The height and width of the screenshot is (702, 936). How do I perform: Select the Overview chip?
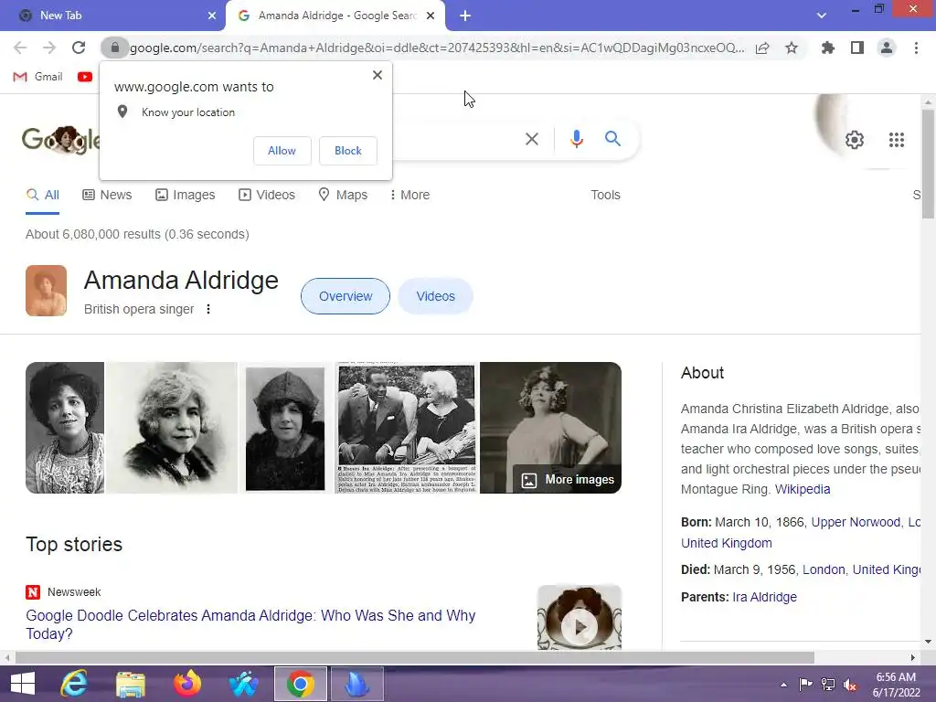click(345, 296)
